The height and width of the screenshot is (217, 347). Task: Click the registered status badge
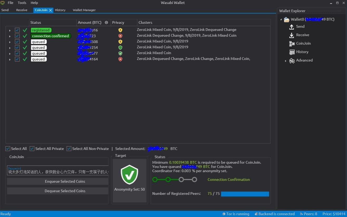(41, 30)
